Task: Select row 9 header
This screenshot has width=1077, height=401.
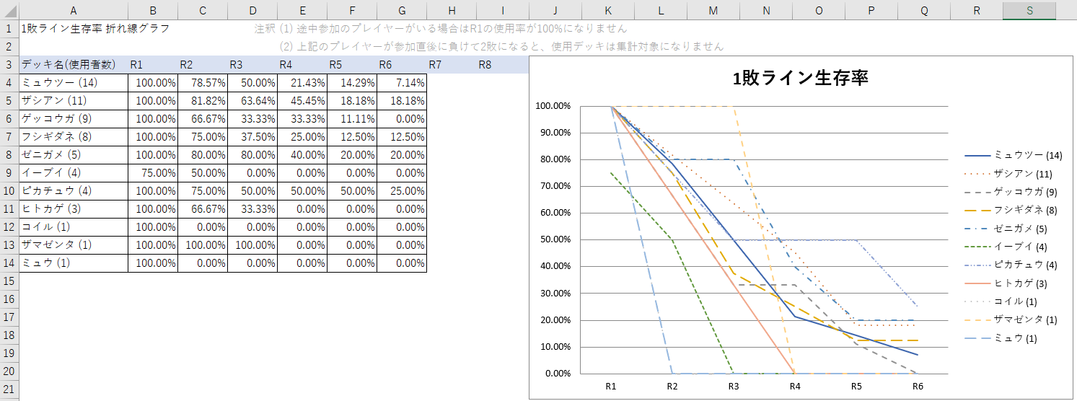Action: (9, 173)
